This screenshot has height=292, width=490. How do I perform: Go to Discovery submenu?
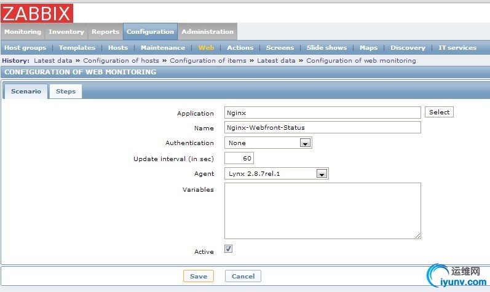[x=408, y=48]
